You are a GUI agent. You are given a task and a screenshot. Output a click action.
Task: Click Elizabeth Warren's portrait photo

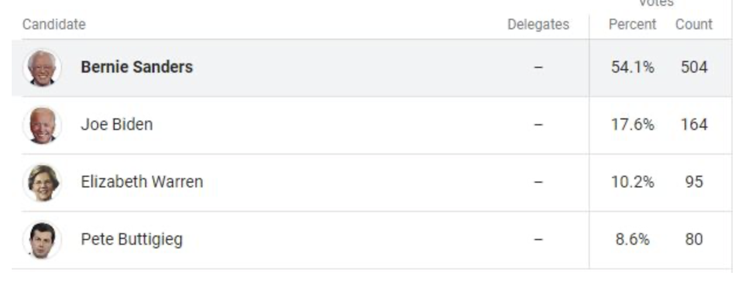pos(42,182)
